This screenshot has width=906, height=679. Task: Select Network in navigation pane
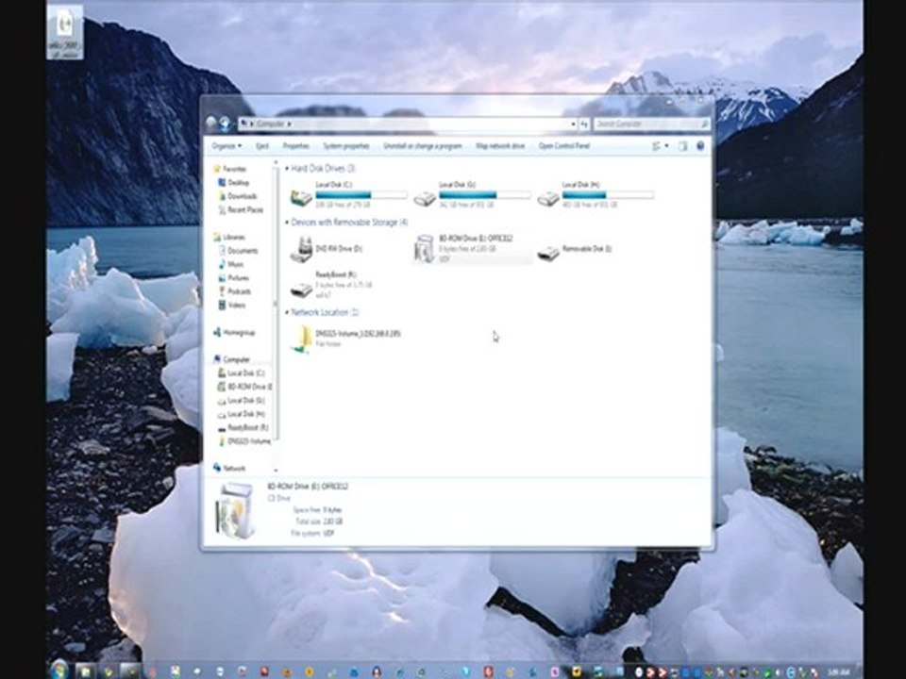tap(229, 469)
